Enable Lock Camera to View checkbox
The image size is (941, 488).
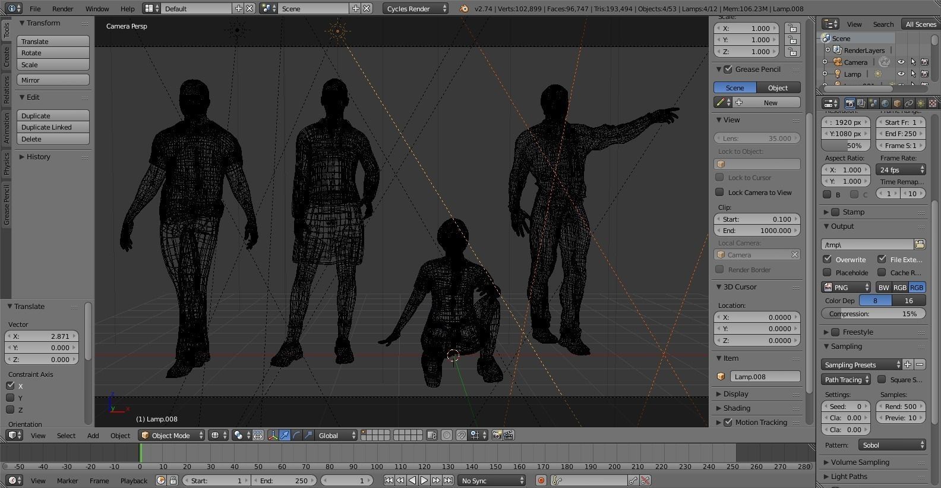(719, 192)
